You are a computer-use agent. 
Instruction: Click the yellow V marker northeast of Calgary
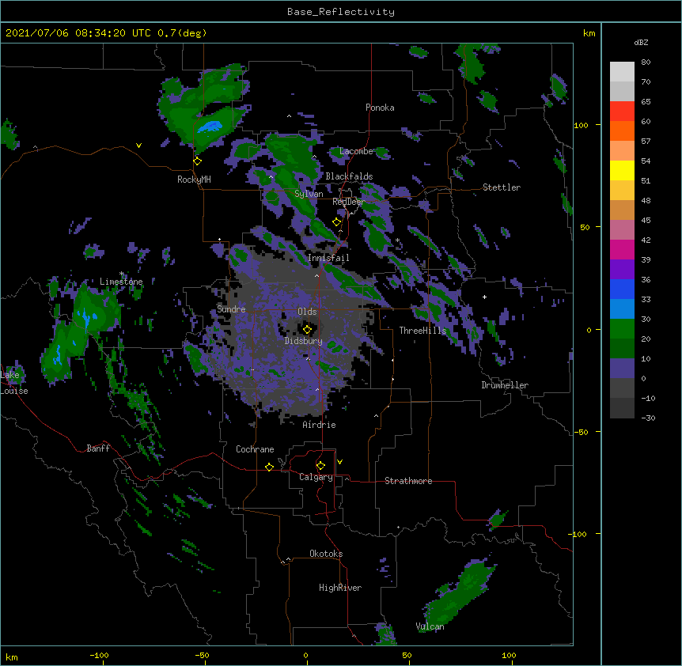(x=339, y=462)
